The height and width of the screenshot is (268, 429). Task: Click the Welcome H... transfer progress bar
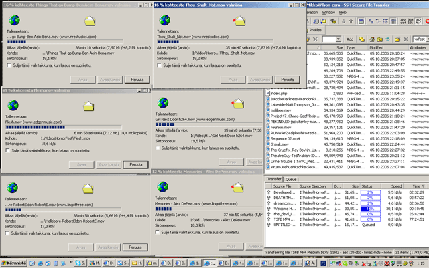(370, 208)
